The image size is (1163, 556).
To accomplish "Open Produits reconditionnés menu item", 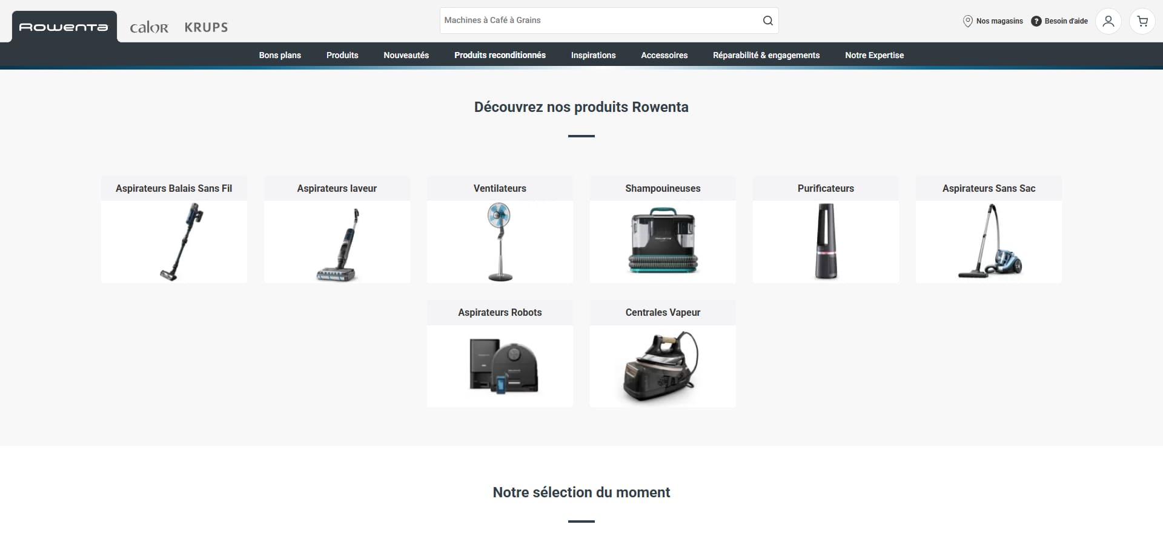I will tap(500, 55).
